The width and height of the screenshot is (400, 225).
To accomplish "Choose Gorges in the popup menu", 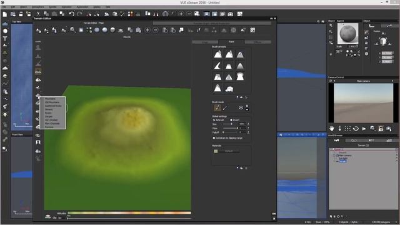I will [x=49, y=116].
